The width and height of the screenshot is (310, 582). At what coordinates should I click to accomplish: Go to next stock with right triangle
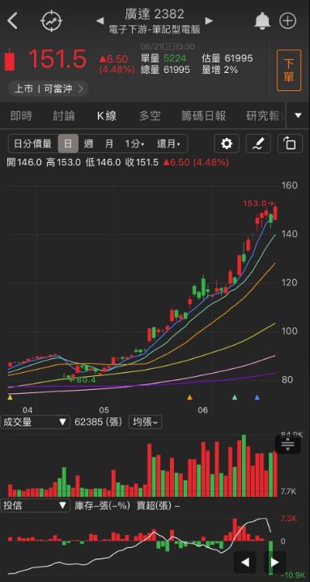[209, 21]
